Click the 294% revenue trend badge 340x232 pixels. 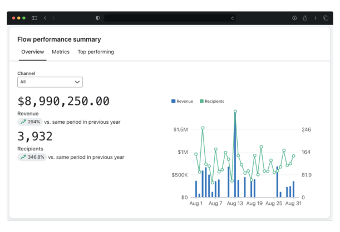point(30,122)
